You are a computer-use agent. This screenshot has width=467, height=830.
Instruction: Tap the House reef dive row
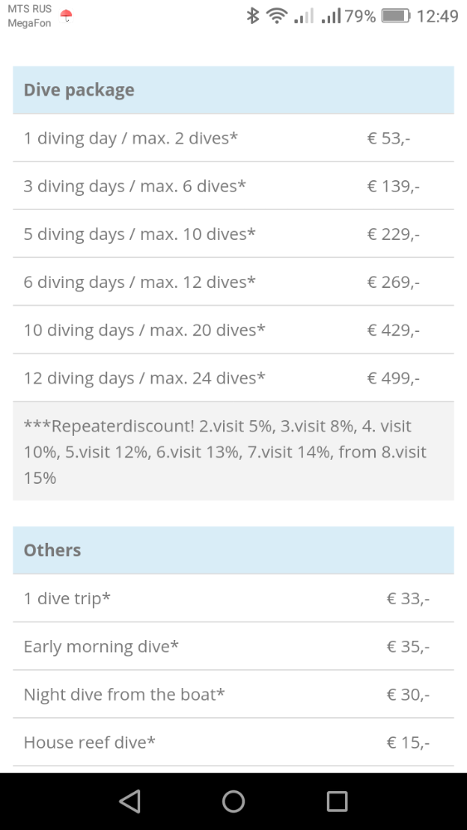click(233, 742)
